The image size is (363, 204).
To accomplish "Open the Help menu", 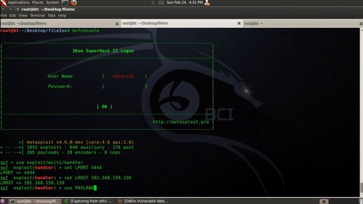I will click(62, 15).
